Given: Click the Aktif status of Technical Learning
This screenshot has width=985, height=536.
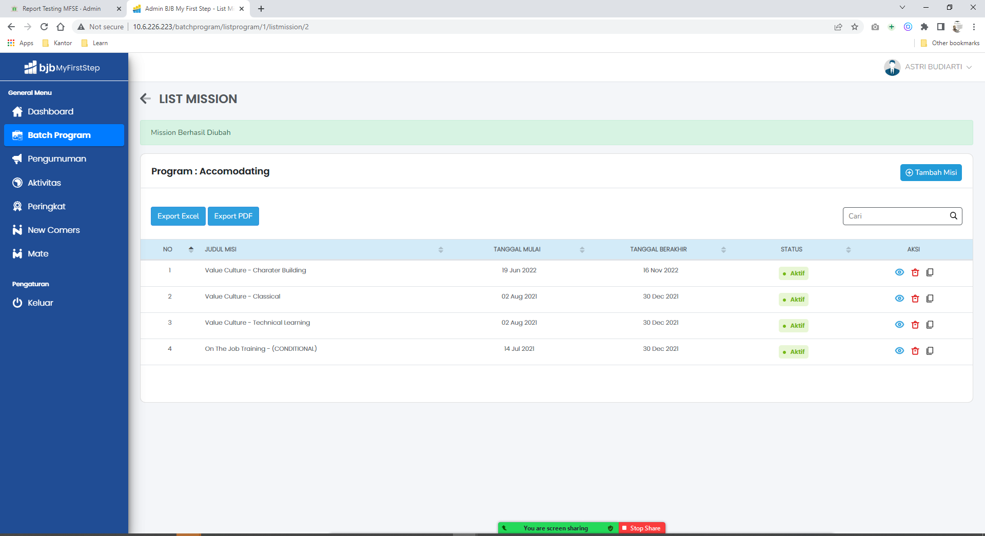Looking at the screenshot, I should [x=794, y=326].
